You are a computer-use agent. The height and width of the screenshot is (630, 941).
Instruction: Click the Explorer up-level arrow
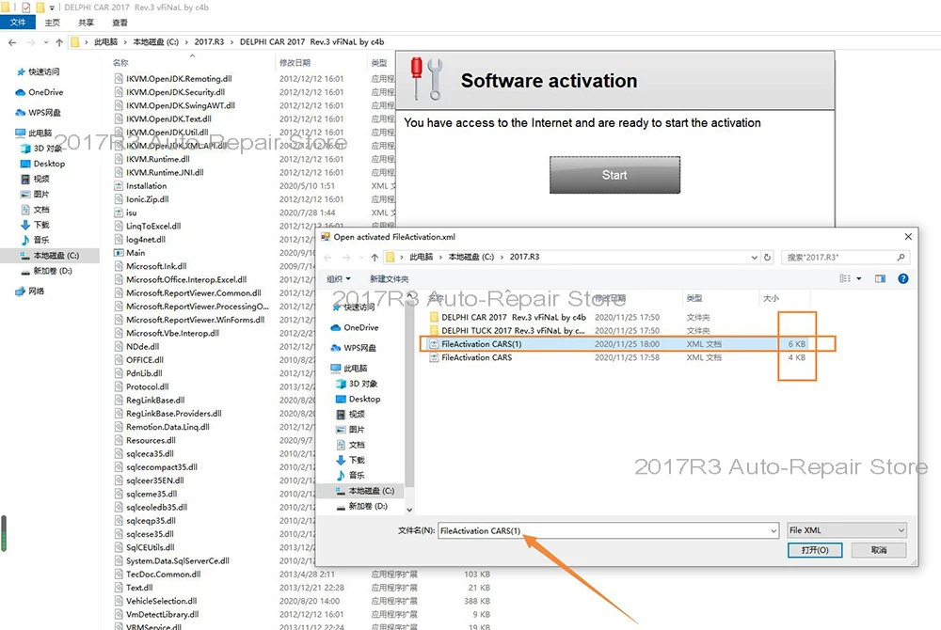pos(58,42)
